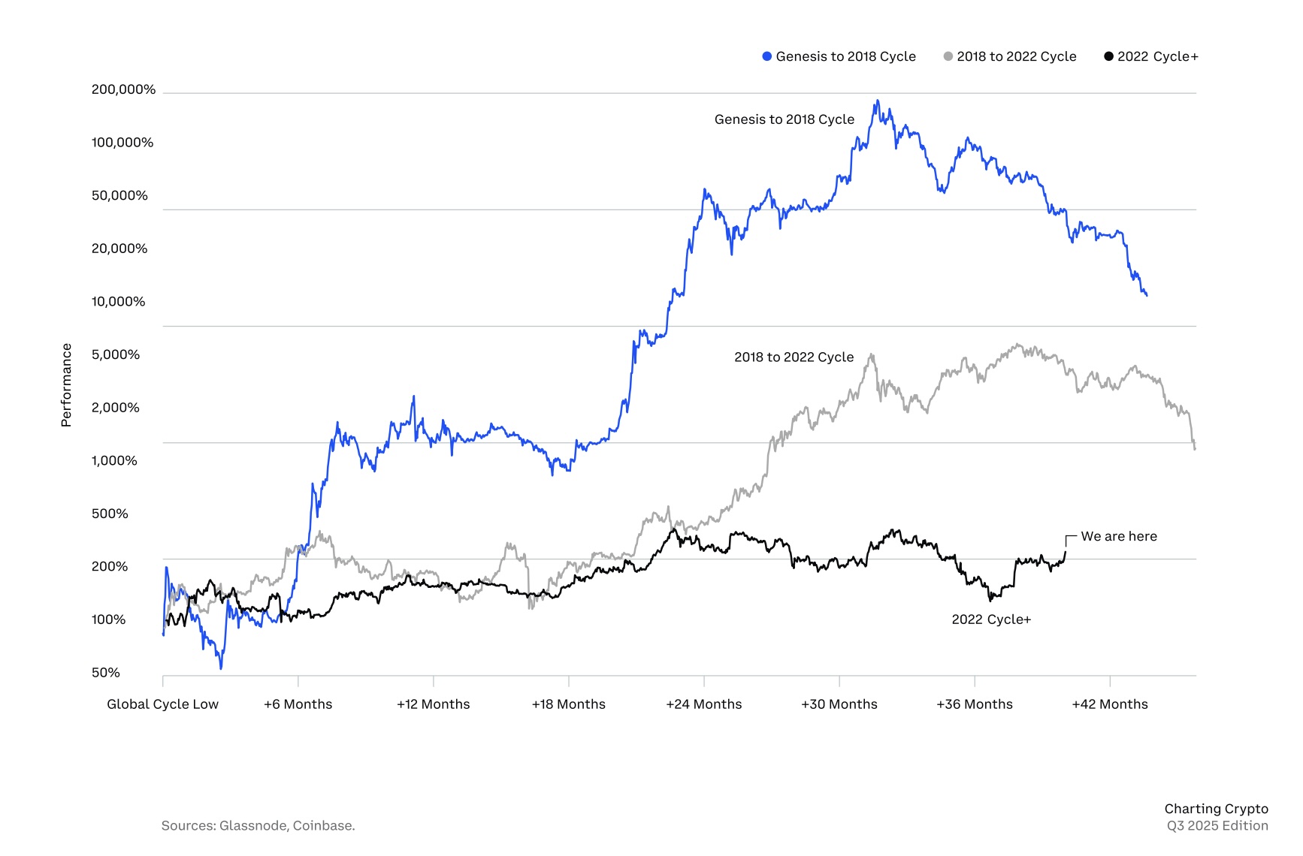Select the +12 Months axis label
Image resolution: width=1303 pixels, height=856 pixels.
pos(434,704)
